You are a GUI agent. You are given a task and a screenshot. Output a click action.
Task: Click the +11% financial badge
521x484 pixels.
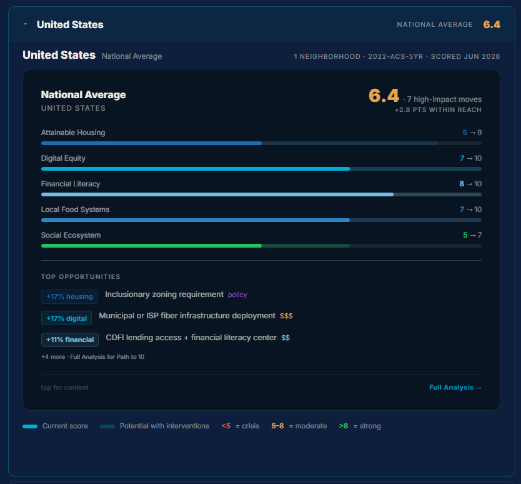pos(70,340)
